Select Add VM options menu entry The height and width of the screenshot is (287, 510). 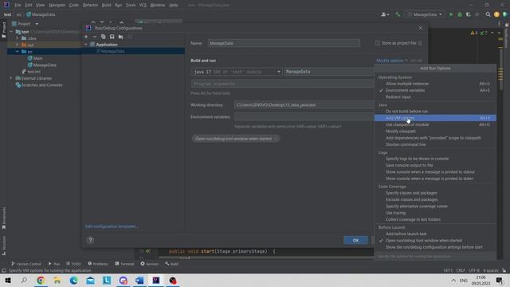coord(435,118)
